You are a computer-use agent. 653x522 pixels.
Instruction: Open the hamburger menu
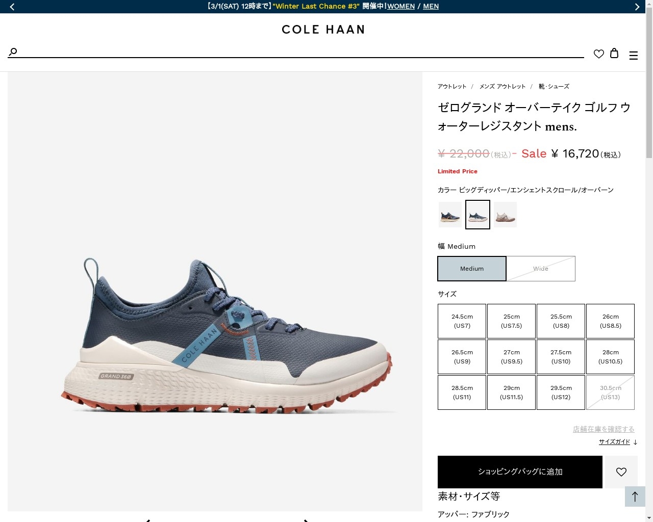634,56
